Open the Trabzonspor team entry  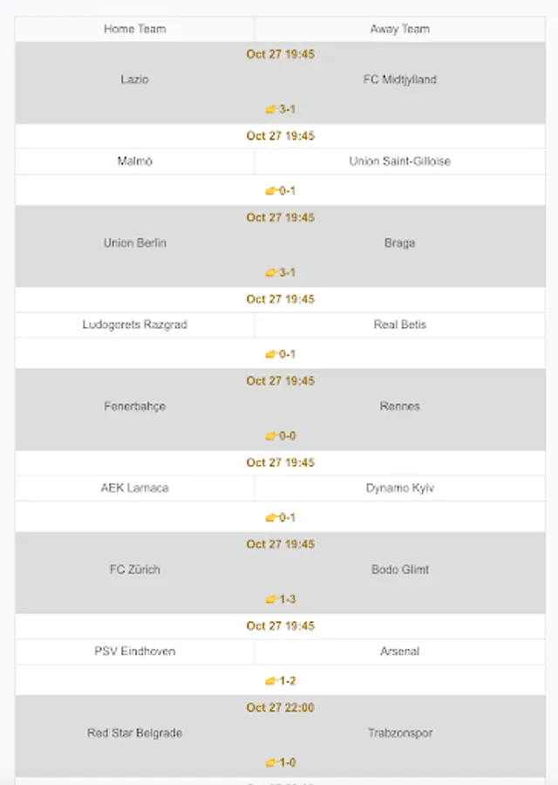coord(400,733)
